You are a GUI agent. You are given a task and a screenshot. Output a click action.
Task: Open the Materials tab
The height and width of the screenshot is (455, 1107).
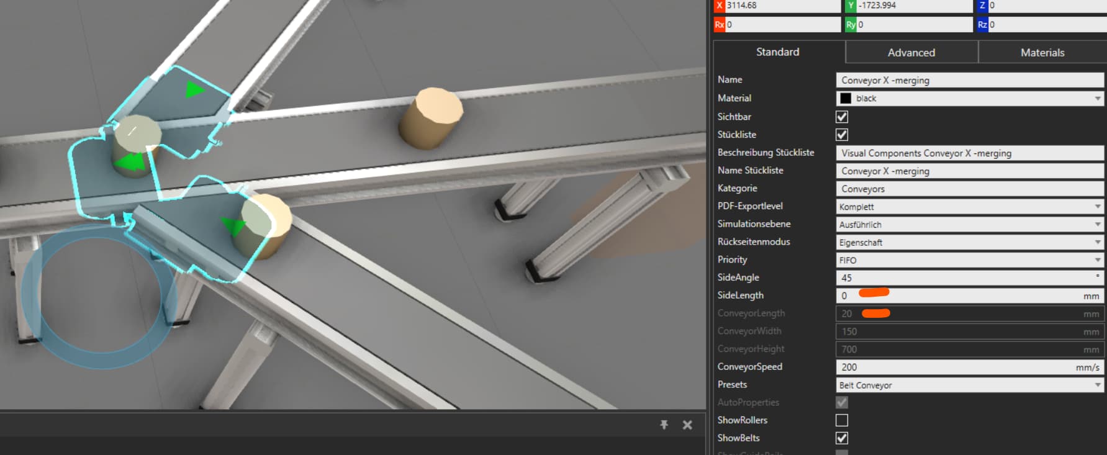point(1042,53)
